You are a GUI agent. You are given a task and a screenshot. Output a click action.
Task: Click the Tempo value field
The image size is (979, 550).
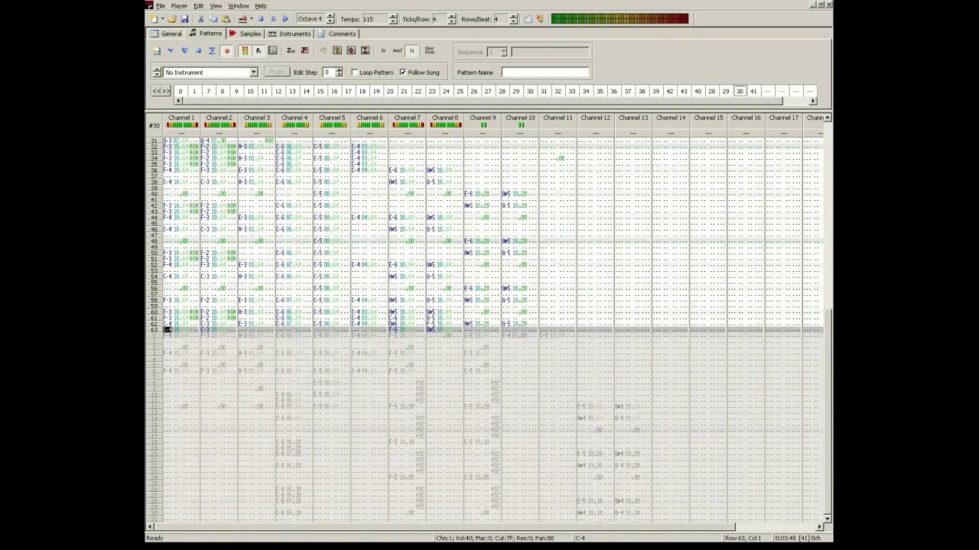point(375,19)
